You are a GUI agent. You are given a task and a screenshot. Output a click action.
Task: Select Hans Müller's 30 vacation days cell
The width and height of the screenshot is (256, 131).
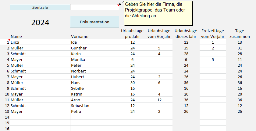tap(132, 82)
